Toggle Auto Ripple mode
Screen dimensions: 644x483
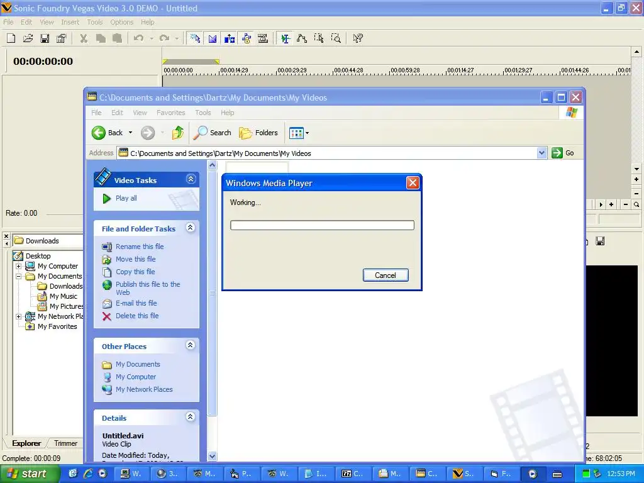pyautogui.click(x=229, y=38)
